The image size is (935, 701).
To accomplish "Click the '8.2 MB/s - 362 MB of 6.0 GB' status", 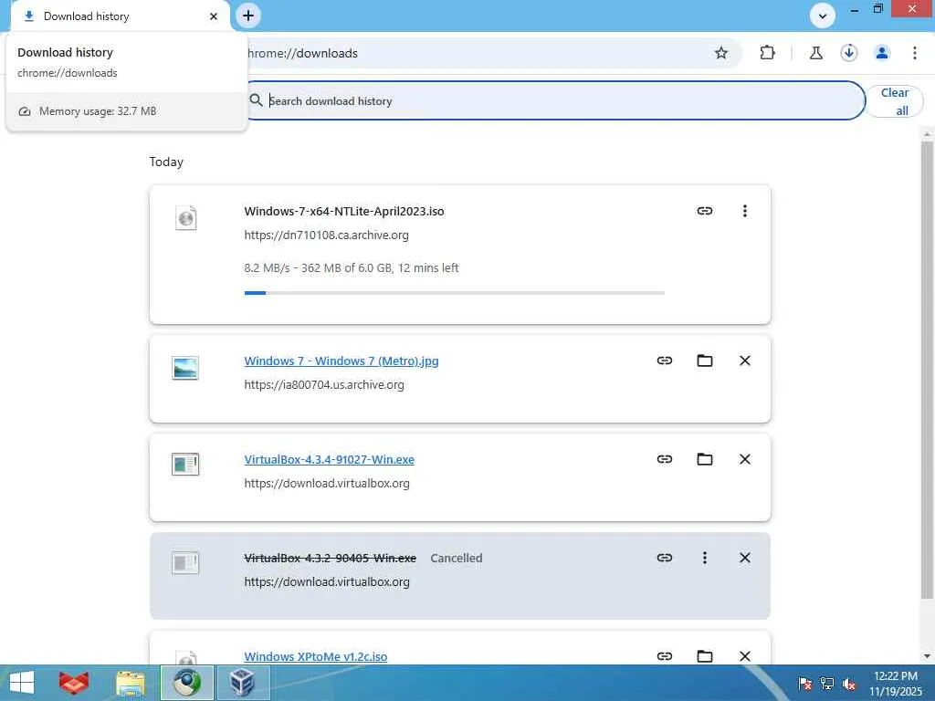I will tap(352, 267).
